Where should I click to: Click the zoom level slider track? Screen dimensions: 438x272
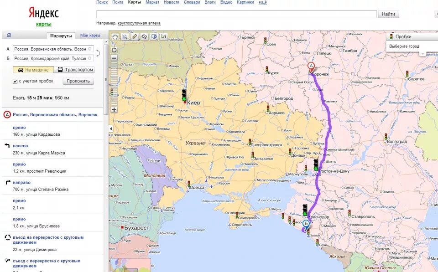114,84
